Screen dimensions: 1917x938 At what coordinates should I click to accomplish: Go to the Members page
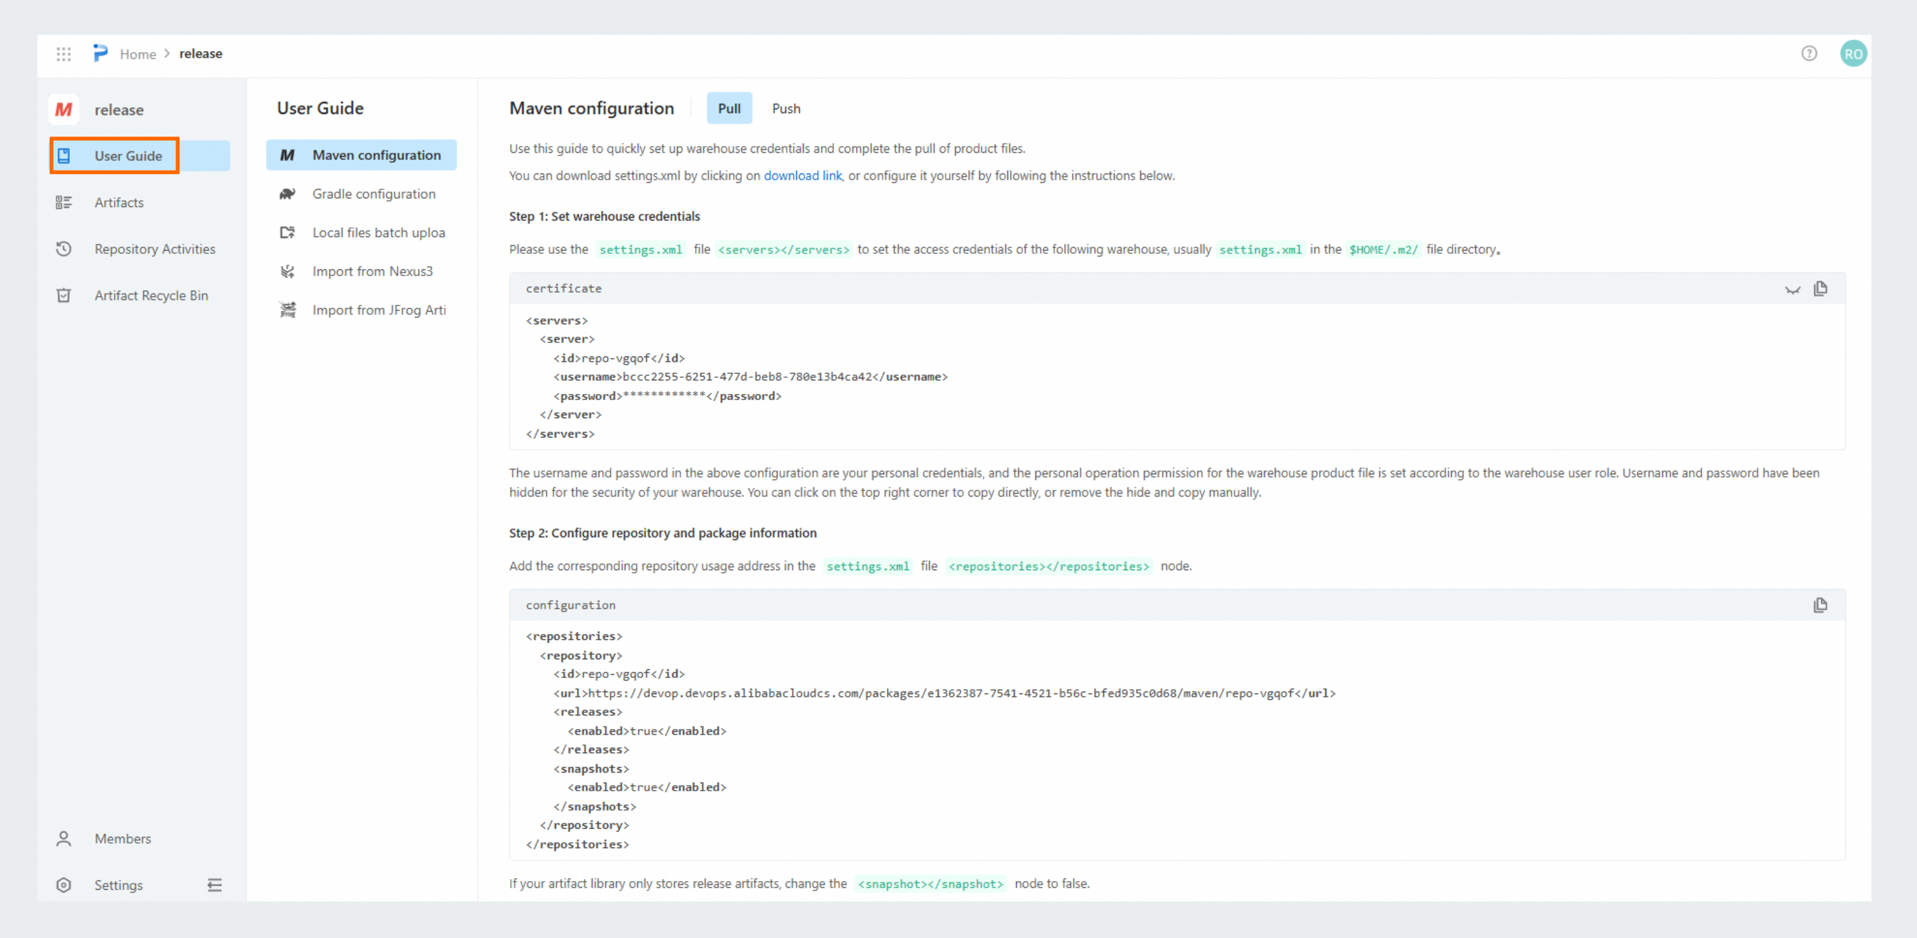pyautogui.click(x=122, y=838)
